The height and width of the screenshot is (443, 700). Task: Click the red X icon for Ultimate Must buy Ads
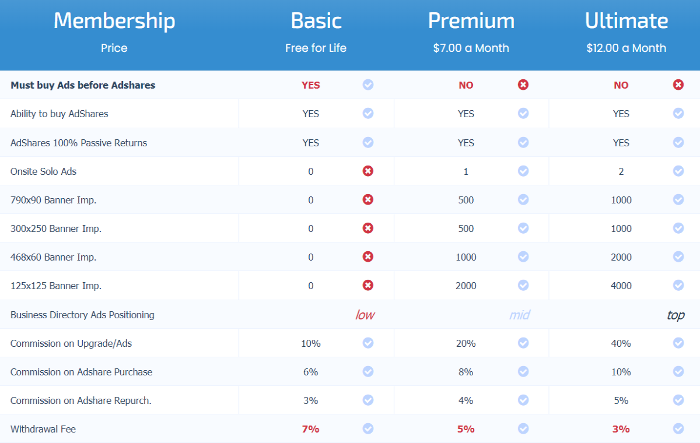click(678, 85)
